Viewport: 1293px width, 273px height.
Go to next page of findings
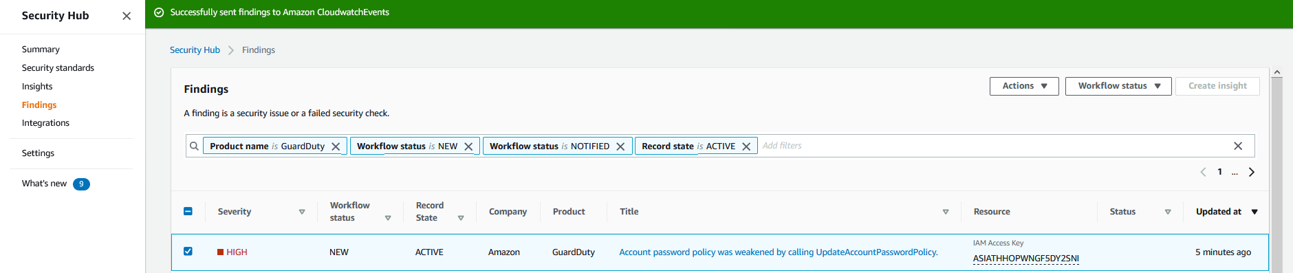click(x=1252, y=172)
